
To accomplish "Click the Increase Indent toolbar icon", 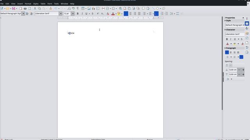I will click(x=162, y=14).
